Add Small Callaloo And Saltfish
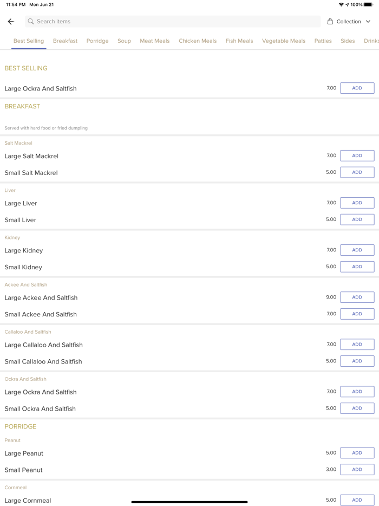 coord(357,361)
